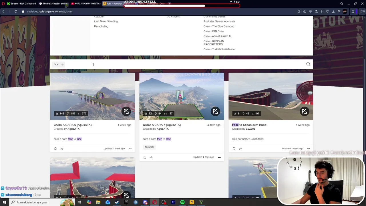Open the Face to Stipan dem Hund thumbnail
Screen dimensions: 366x206
pos(271,96)
